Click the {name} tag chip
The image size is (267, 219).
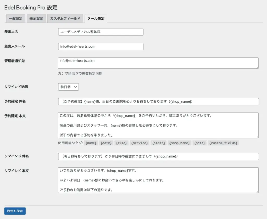(x=91, y=143)
